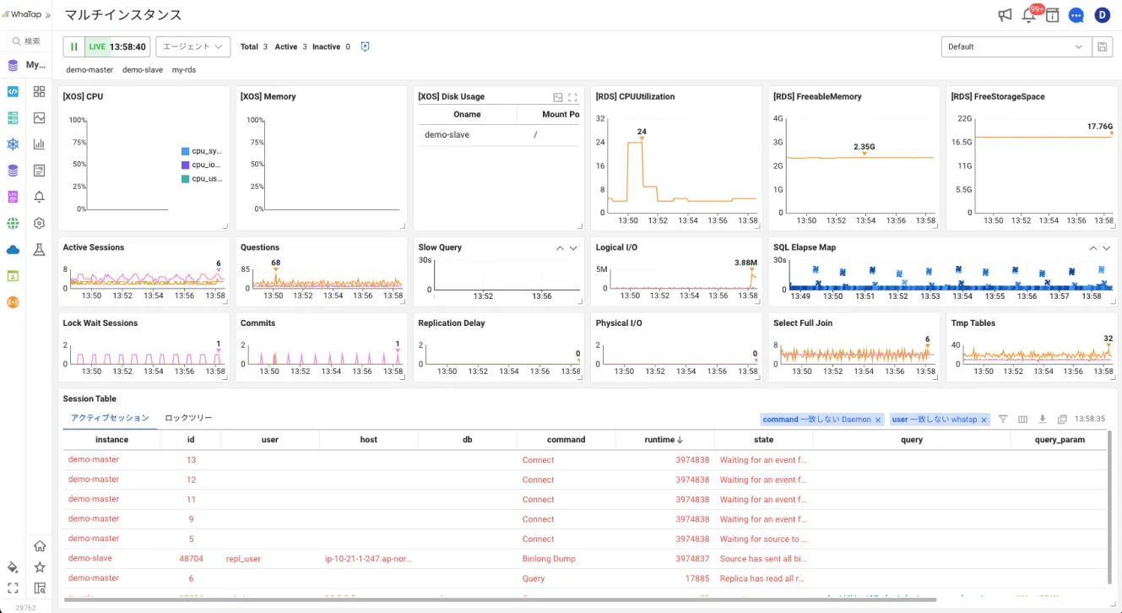Collapse the WhaTap sidebar chevrons
Image resolution: width=1122 pixels, height=613 pixels.
tap(48, 15)
